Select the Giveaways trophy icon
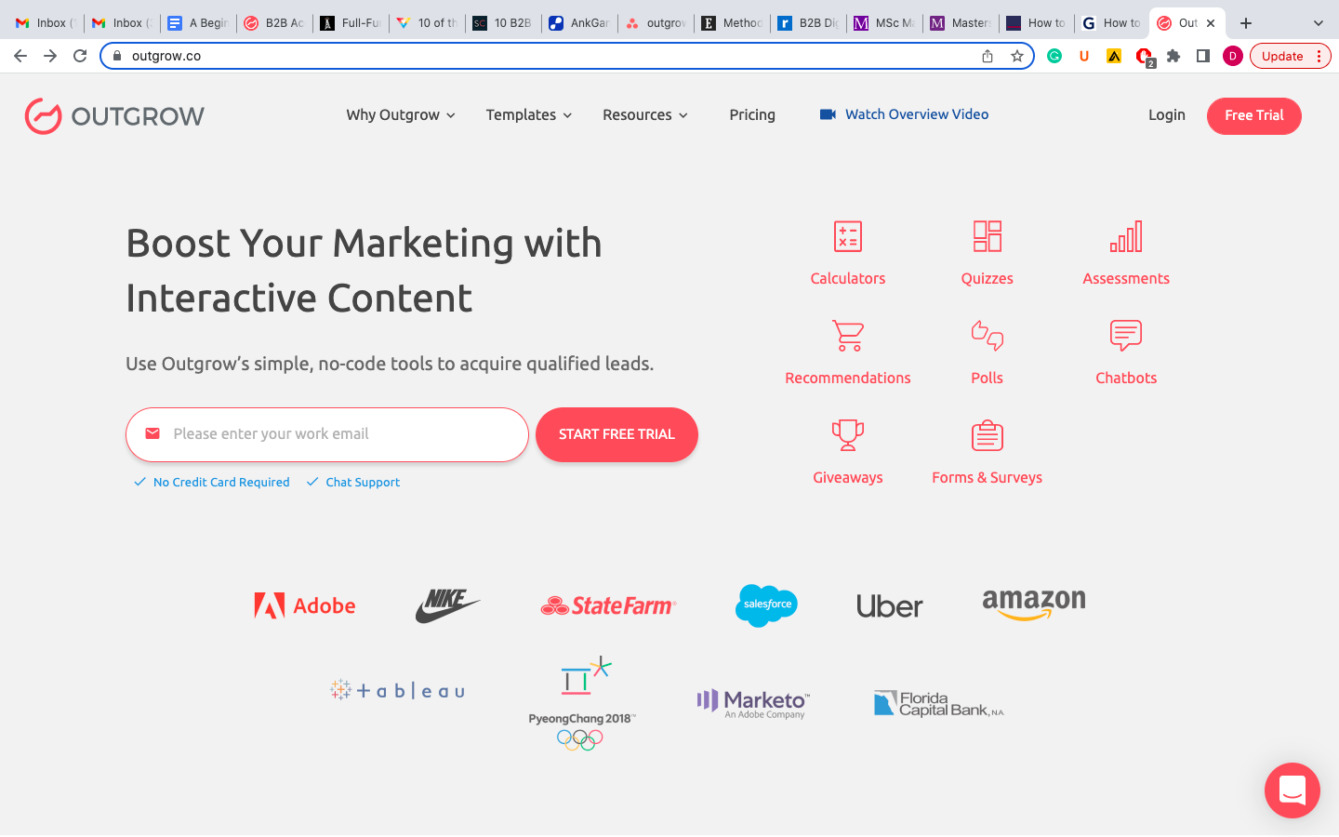This screenshot has height=837, width=1339. click(x=847, y=435)
